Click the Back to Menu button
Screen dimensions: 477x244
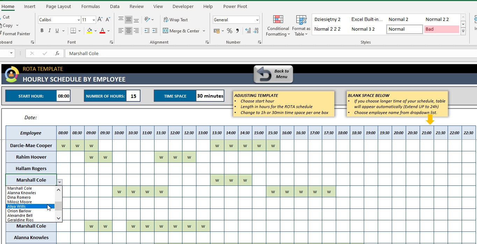click(x=273, y=74)
